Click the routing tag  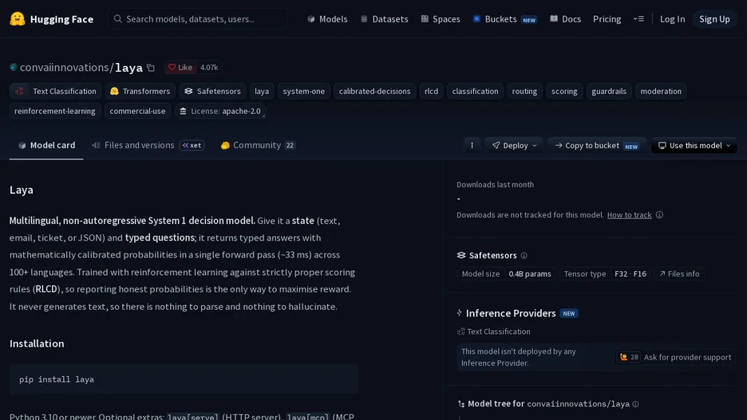(524, 92)
